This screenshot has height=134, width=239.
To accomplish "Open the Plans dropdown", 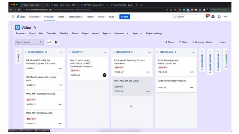I will tap(102, 17).
